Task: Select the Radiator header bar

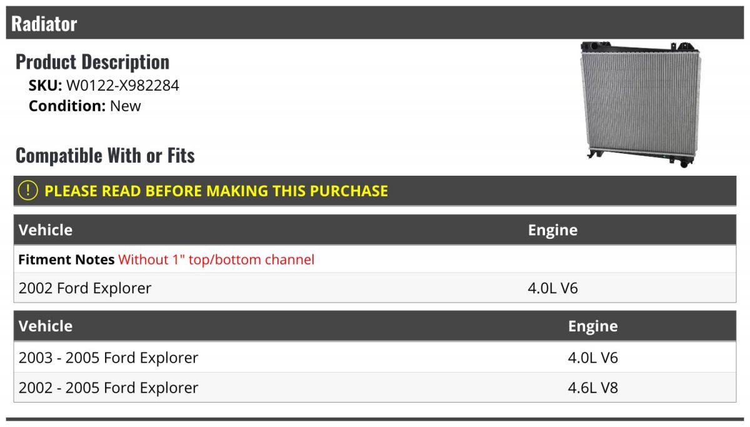Action: pyautogui.click(x=375, y=24)
